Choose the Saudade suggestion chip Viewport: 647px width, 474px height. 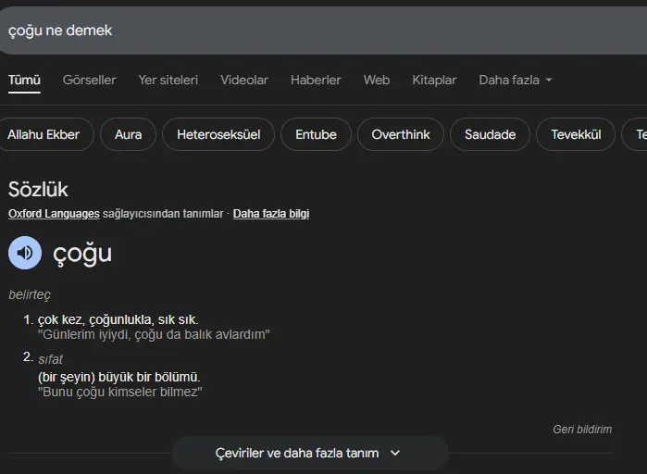pyautogui.click(x=491, y=134)
